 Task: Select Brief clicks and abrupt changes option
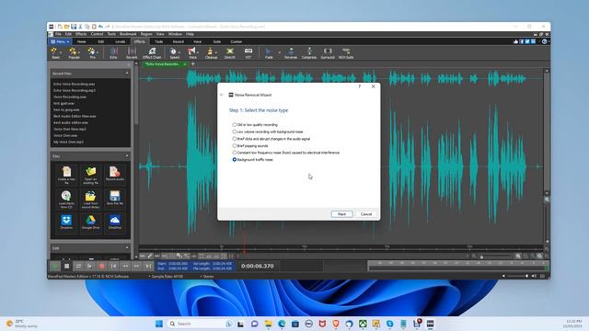tap(271, 139)
